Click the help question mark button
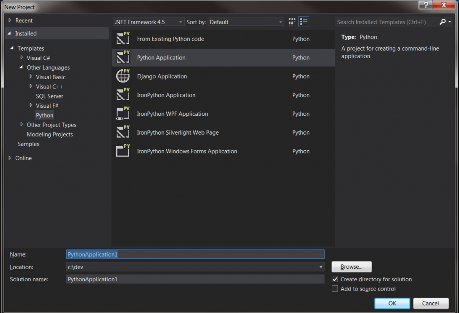The width and height of the screenshot is (459, 313). click(426, 5)
